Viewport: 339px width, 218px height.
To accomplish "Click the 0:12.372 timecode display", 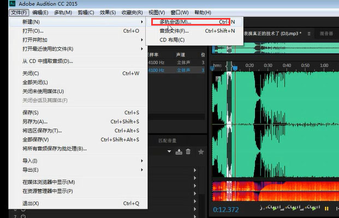I will pyautogui.click(x=225, y=210).
